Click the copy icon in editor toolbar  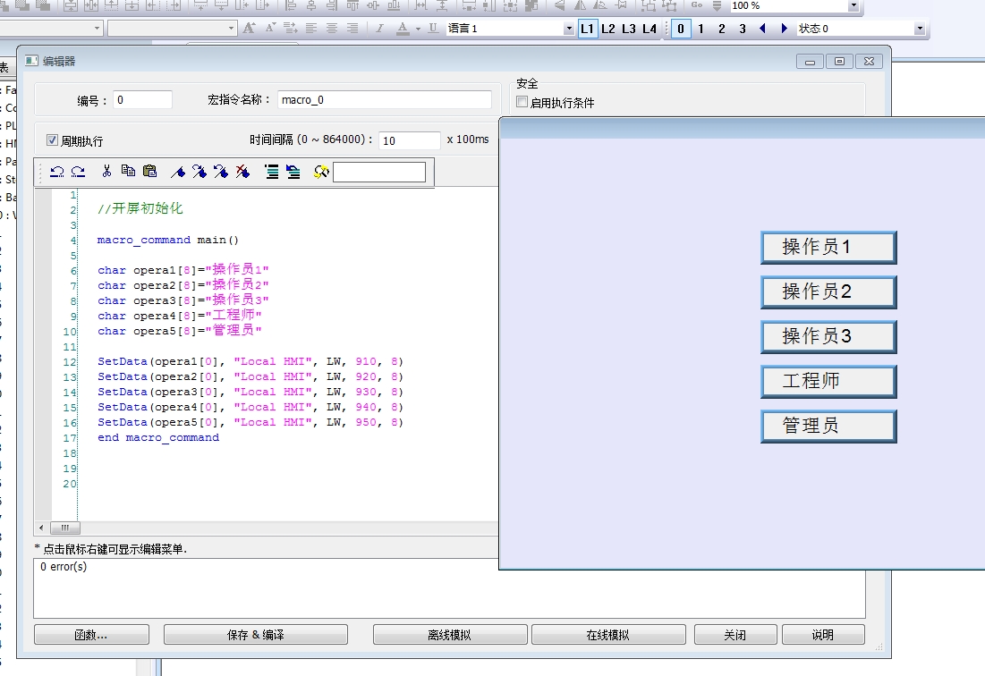coord(128,172)
